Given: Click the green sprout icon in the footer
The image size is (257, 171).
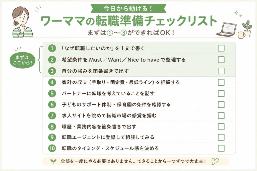Looking at the screenshot, I should pos(53,161).
